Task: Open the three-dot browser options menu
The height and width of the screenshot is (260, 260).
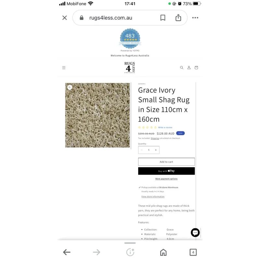Action: pos(195,18)
